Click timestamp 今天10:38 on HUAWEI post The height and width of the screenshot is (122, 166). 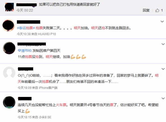pyautogui.click(x=24, y=34)
